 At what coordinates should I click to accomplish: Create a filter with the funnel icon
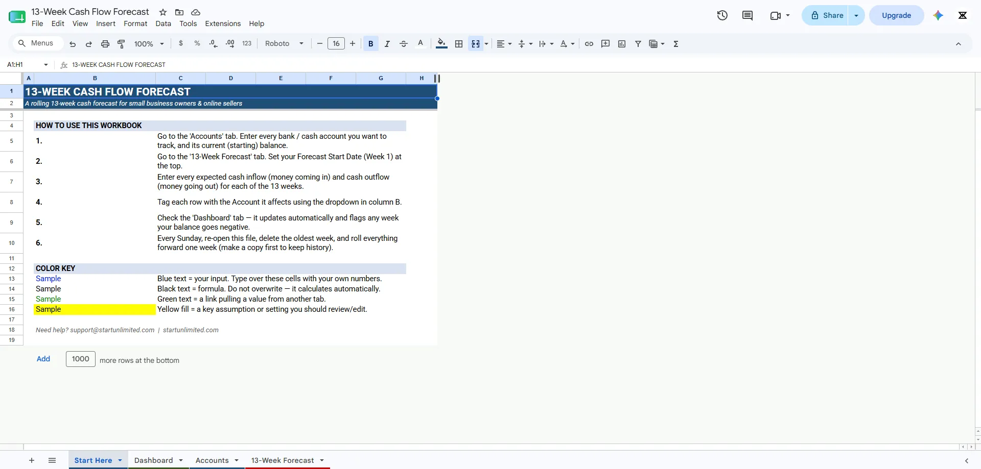[638, 44]
